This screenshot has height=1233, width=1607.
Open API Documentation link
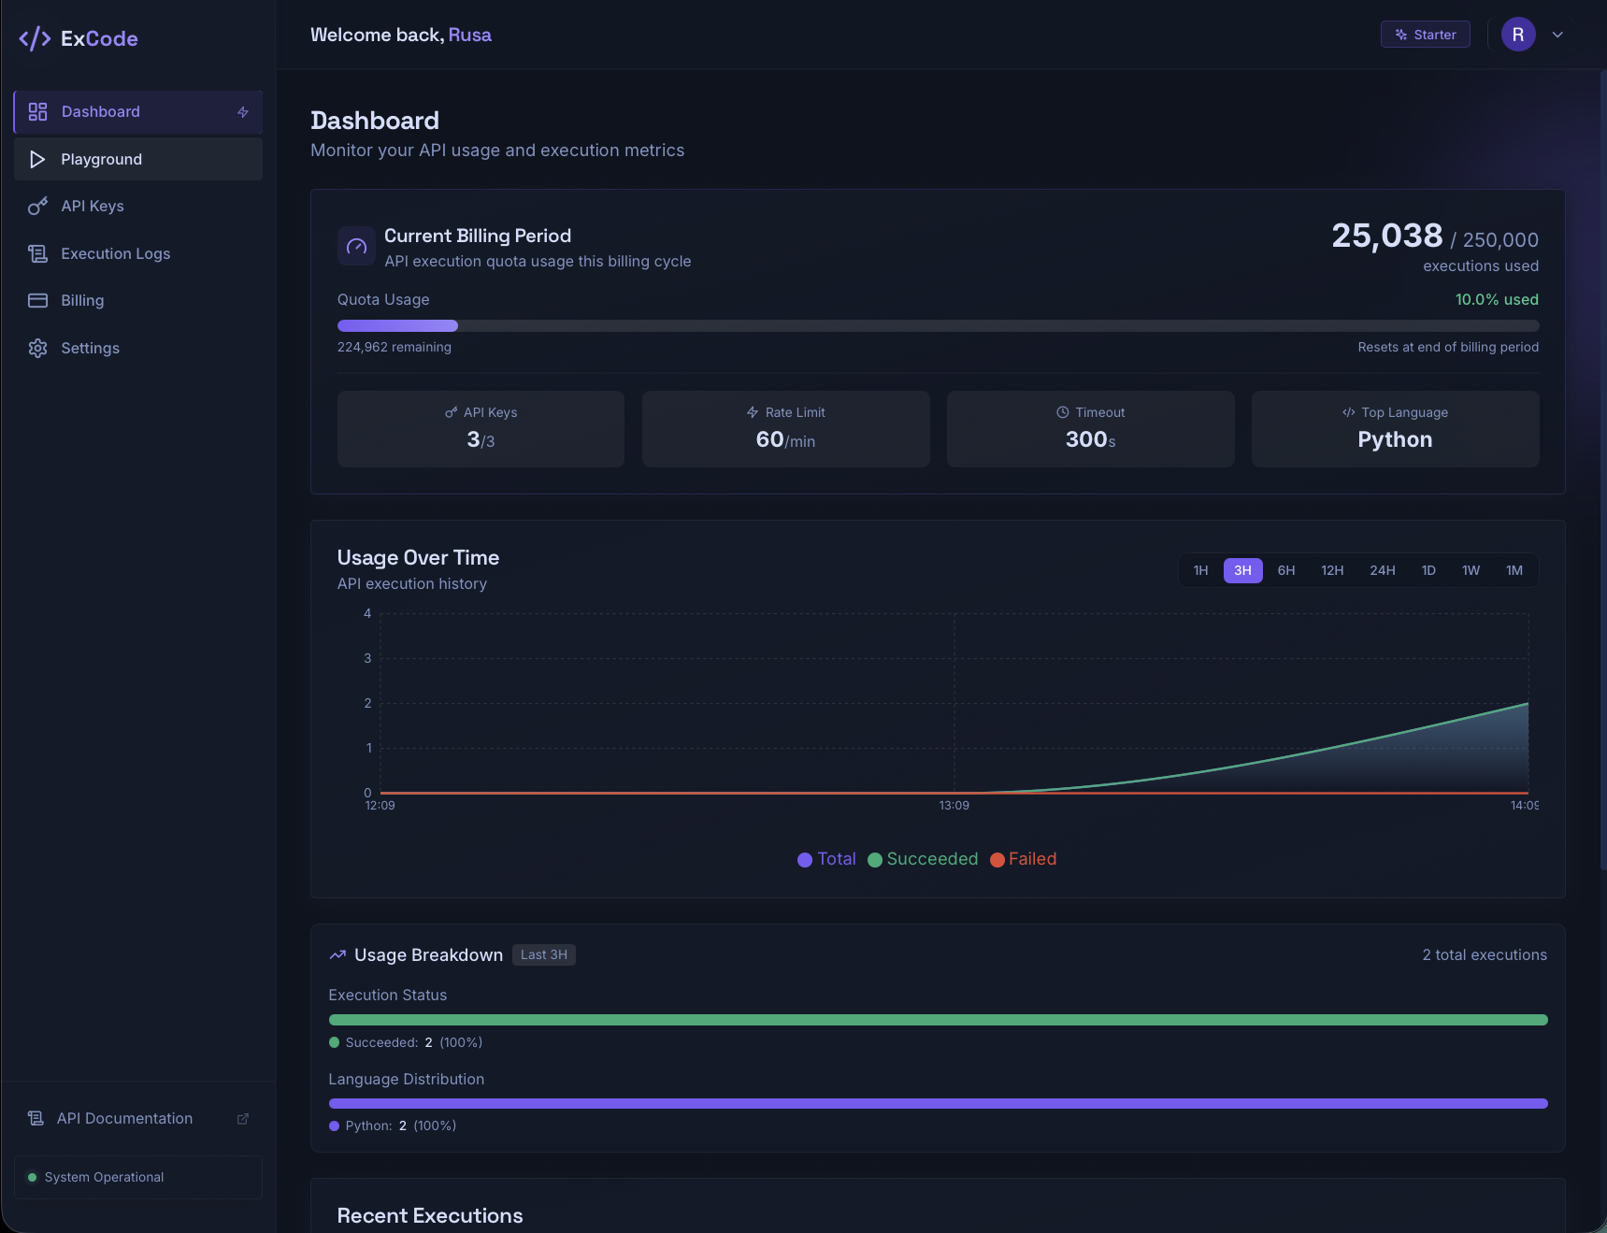pos(138,1119)
